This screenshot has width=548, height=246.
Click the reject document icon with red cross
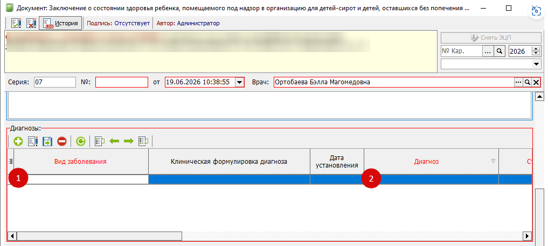pyautogui.click(x=31, y=23)
